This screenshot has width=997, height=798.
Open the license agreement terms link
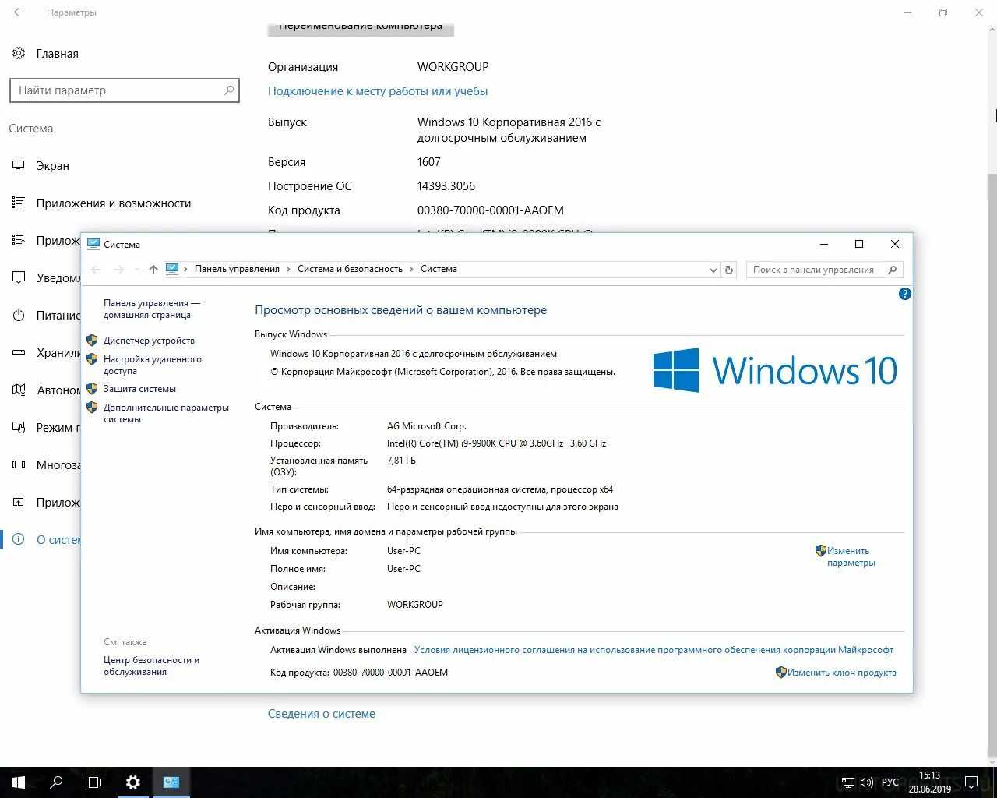(x=654, y=650)
